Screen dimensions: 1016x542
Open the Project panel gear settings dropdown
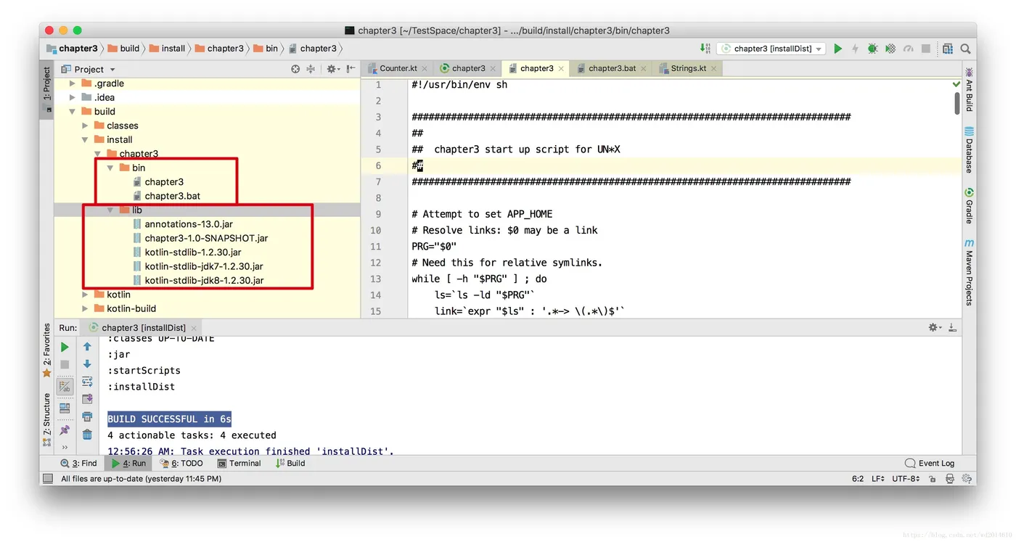(332, 69)
